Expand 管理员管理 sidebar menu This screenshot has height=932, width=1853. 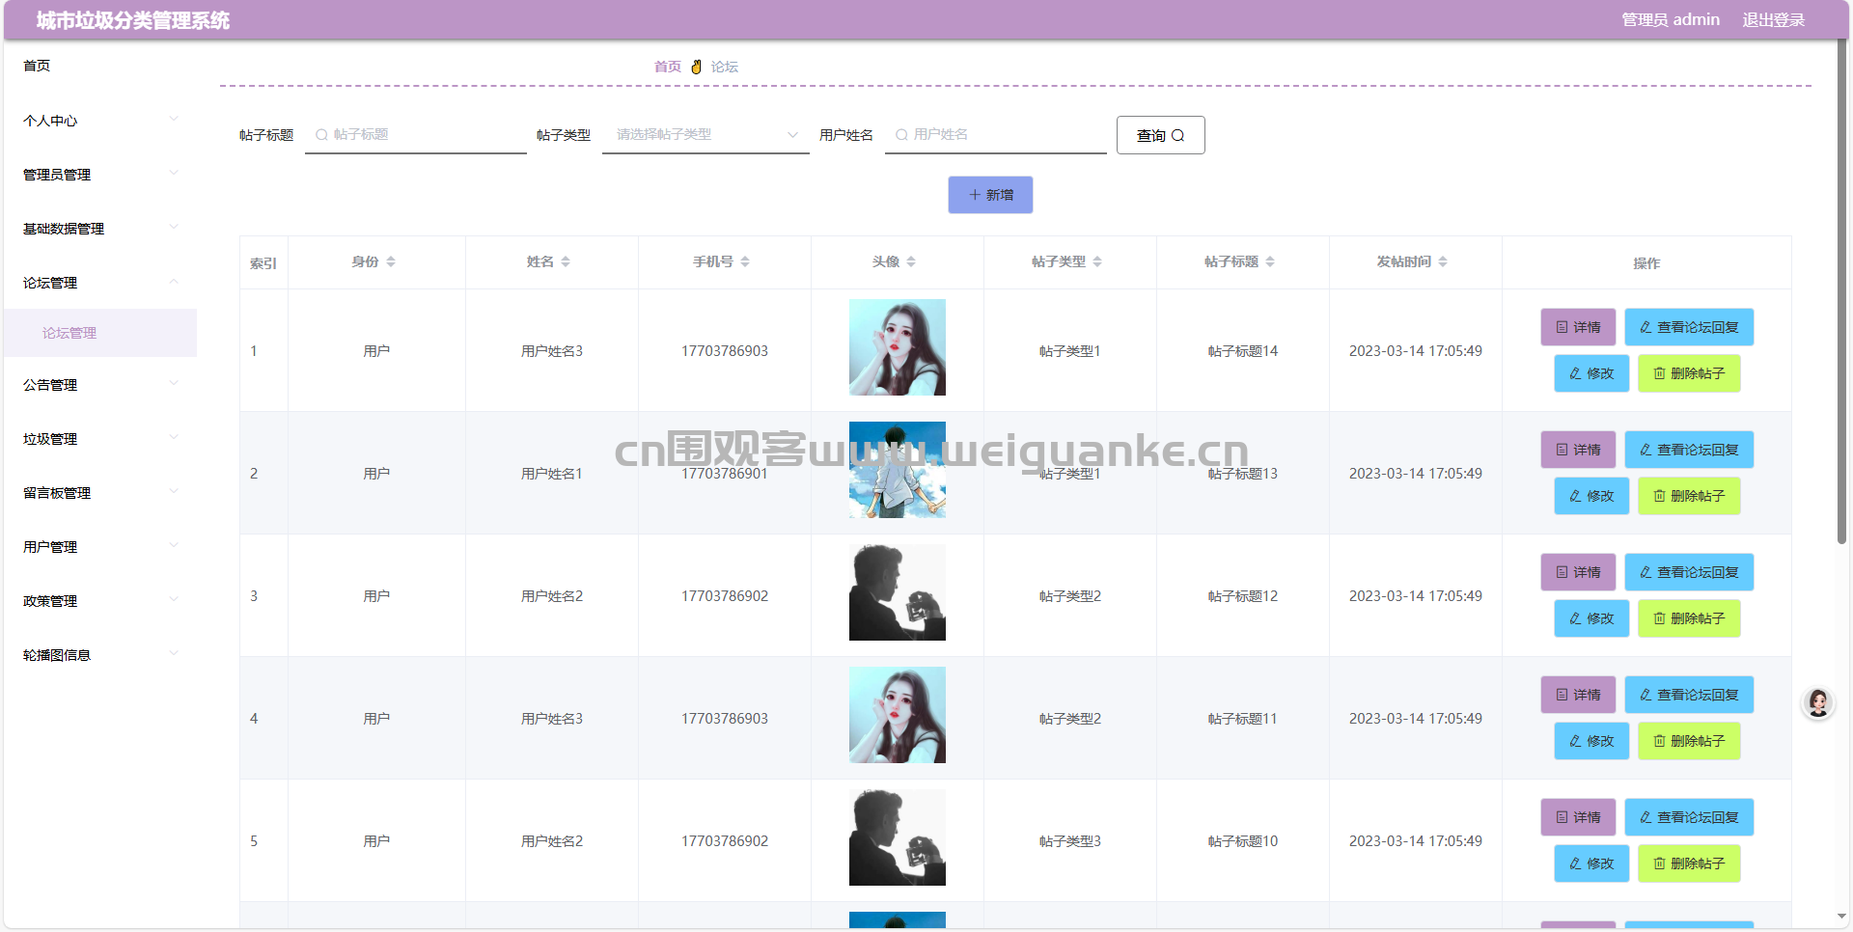(100, 175)
